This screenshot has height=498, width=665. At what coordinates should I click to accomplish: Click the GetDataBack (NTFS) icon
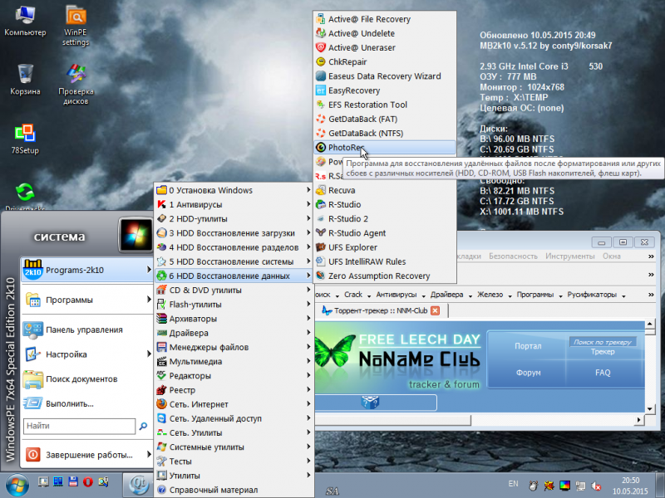[321, 133]
